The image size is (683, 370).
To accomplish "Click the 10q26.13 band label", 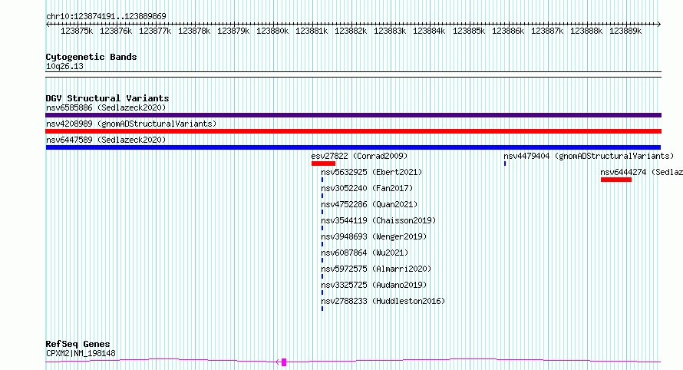I will (x=64, y=66).
